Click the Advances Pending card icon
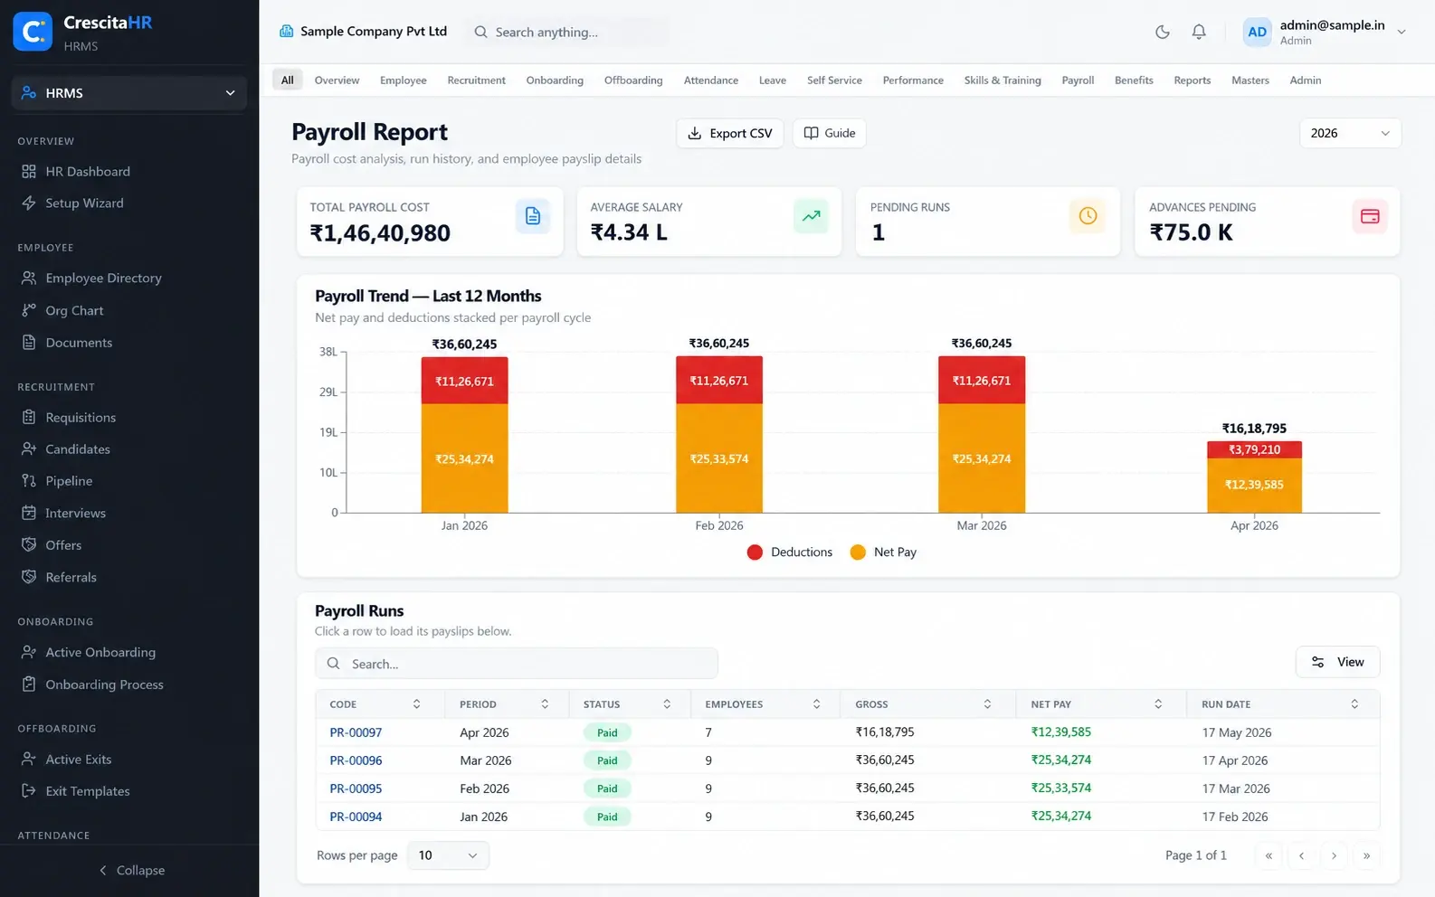This screenshot has width=1435, height=897. [1370, 216]
